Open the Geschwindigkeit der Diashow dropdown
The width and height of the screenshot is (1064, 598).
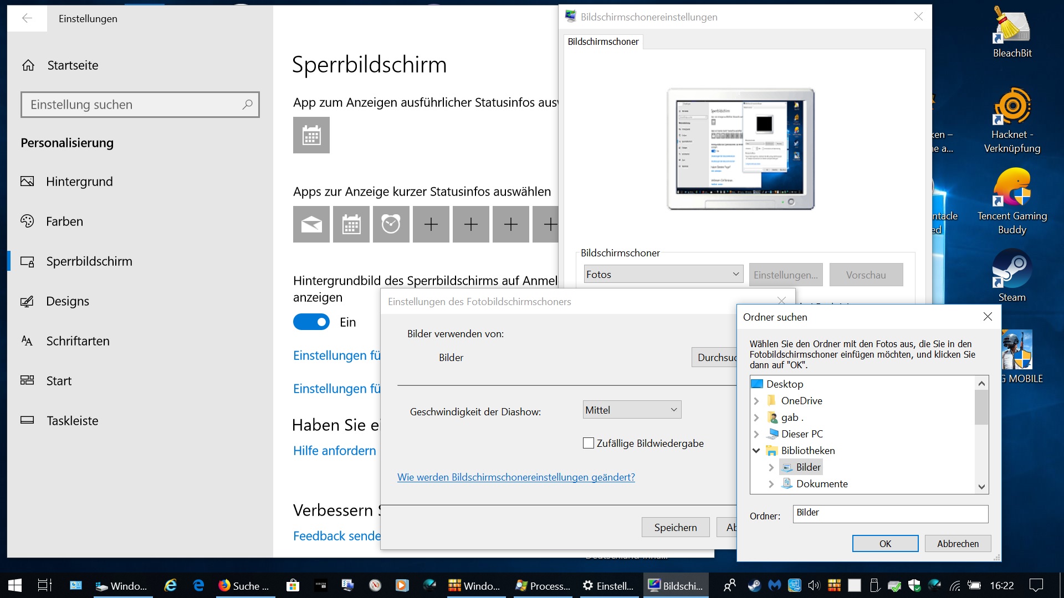(632, 410)
